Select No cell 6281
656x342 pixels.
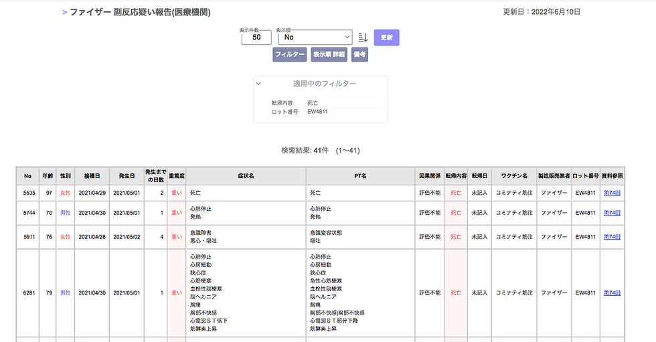pyautogui.click(x=29, y=292)
